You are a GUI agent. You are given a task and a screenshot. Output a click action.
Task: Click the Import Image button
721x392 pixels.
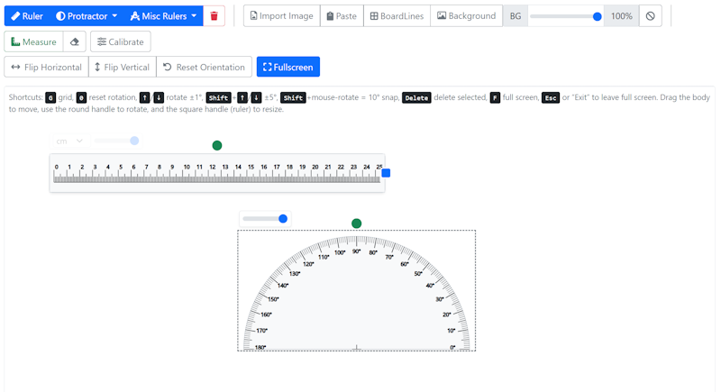pos(280,16)
